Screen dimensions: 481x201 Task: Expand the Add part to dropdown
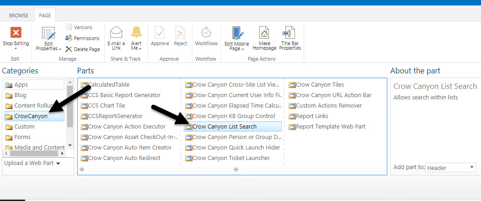450,168
